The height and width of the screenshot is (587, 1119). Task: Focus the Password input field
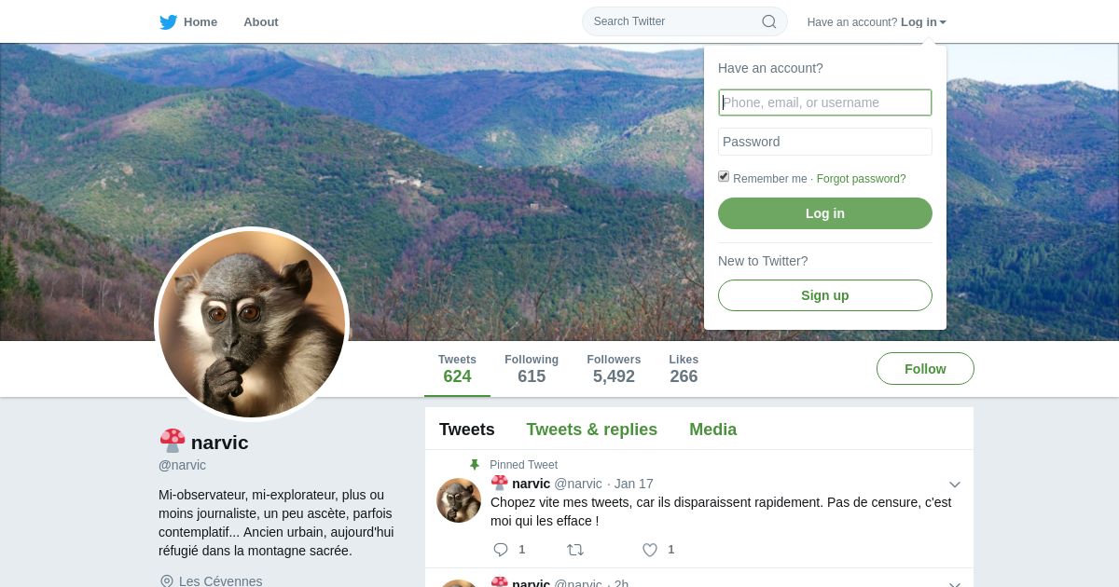click(824, 142)
